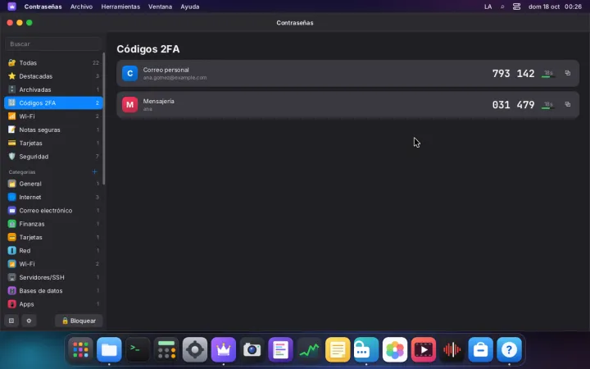Click the blue C avatar icon

coord(129,74)
